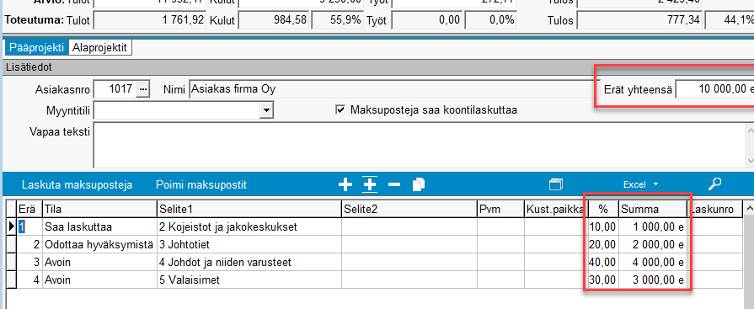
Task: Select percentage cell 40,00
Action: (x=602, y=263)
